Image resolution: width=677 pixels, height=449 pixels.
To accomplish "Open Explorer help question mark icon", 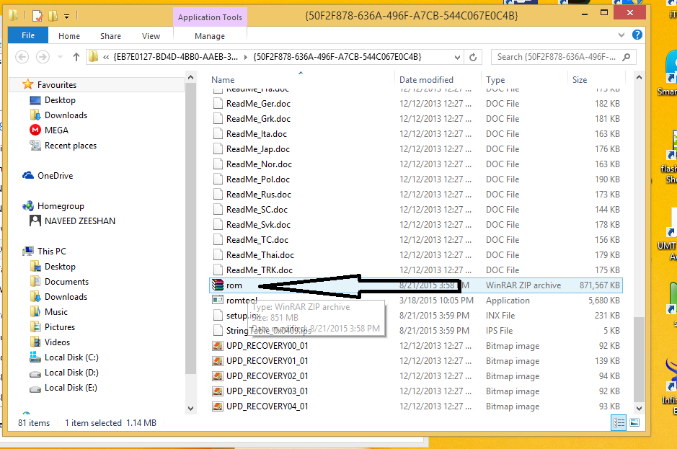I will (637, 35).
